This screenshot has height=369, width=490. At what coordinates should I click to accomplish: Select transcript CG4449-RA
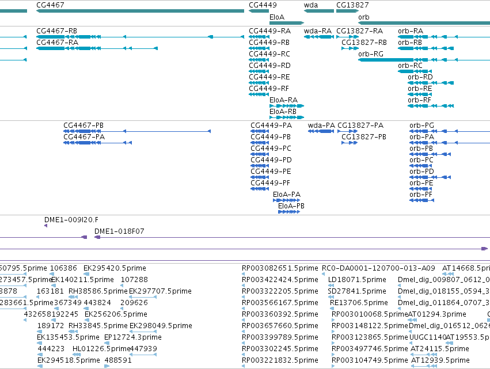click(259, 37)
